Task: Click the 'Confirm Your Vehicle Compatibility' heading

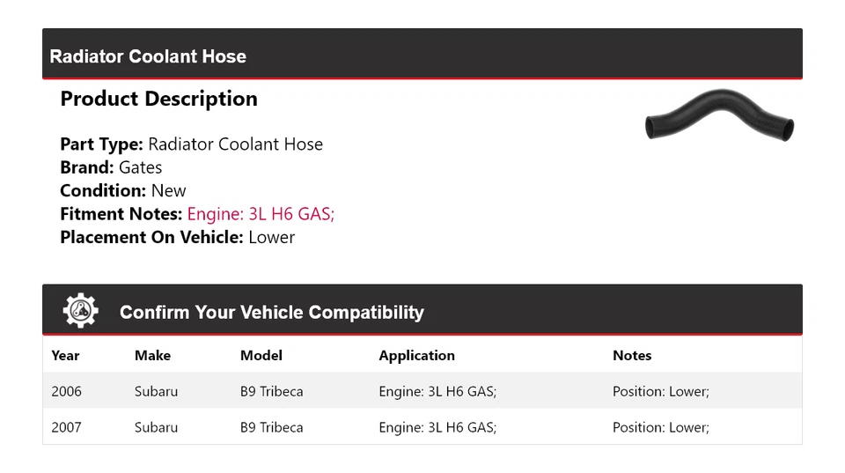Action: click(x=271, y=313)
